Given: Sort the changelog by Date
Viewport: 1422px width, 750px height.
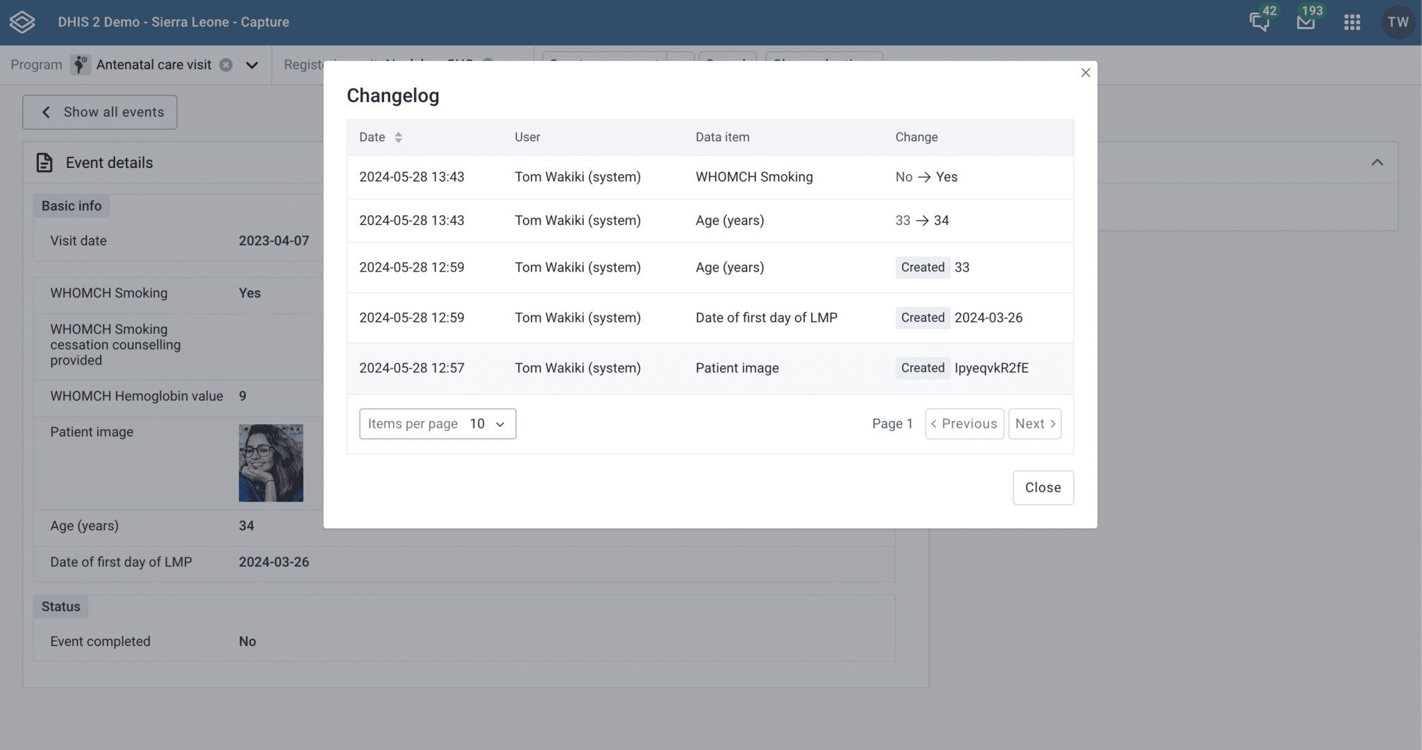Looking at the screenshot, I should pyautogui.click(x=399, y=137).
